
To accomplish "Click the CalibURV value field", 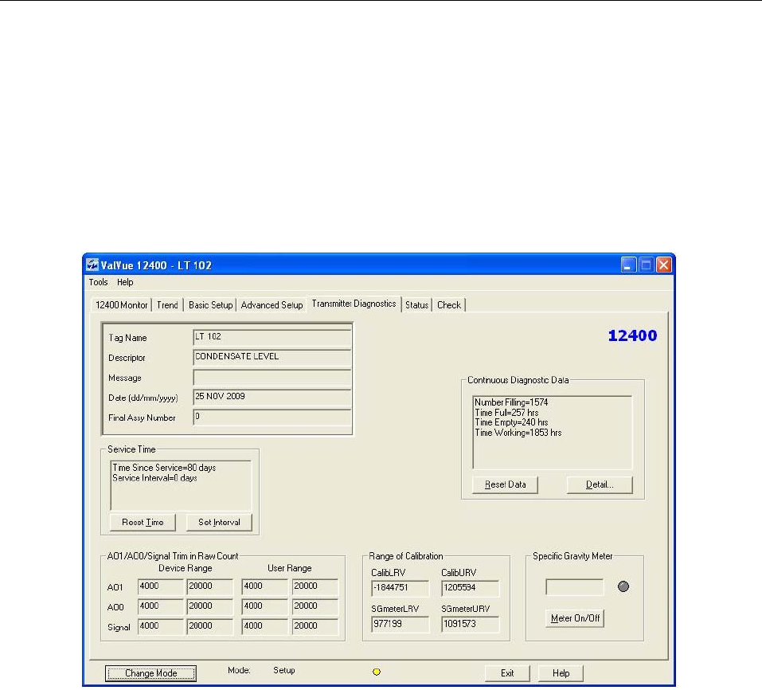I will tap(470, 588).
